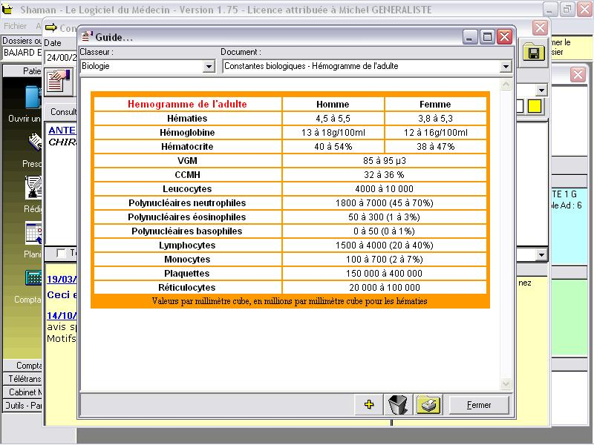Open the Outils - Par sidebar section

(x=23, y=405)
